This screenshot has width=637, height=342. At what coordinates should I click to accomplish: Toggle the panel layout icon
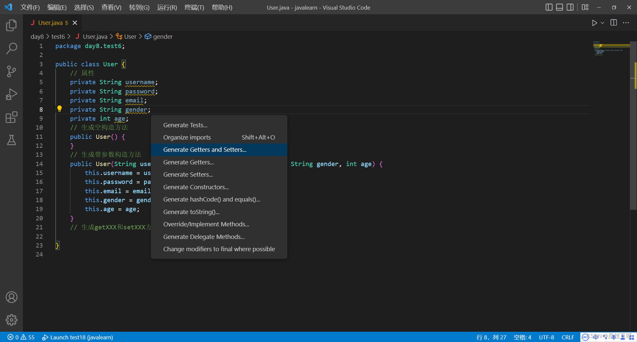560,7
